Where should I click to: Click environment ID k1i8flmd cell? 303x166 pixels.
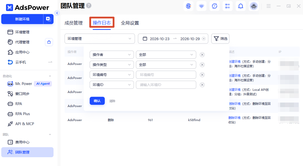[194, 120]
